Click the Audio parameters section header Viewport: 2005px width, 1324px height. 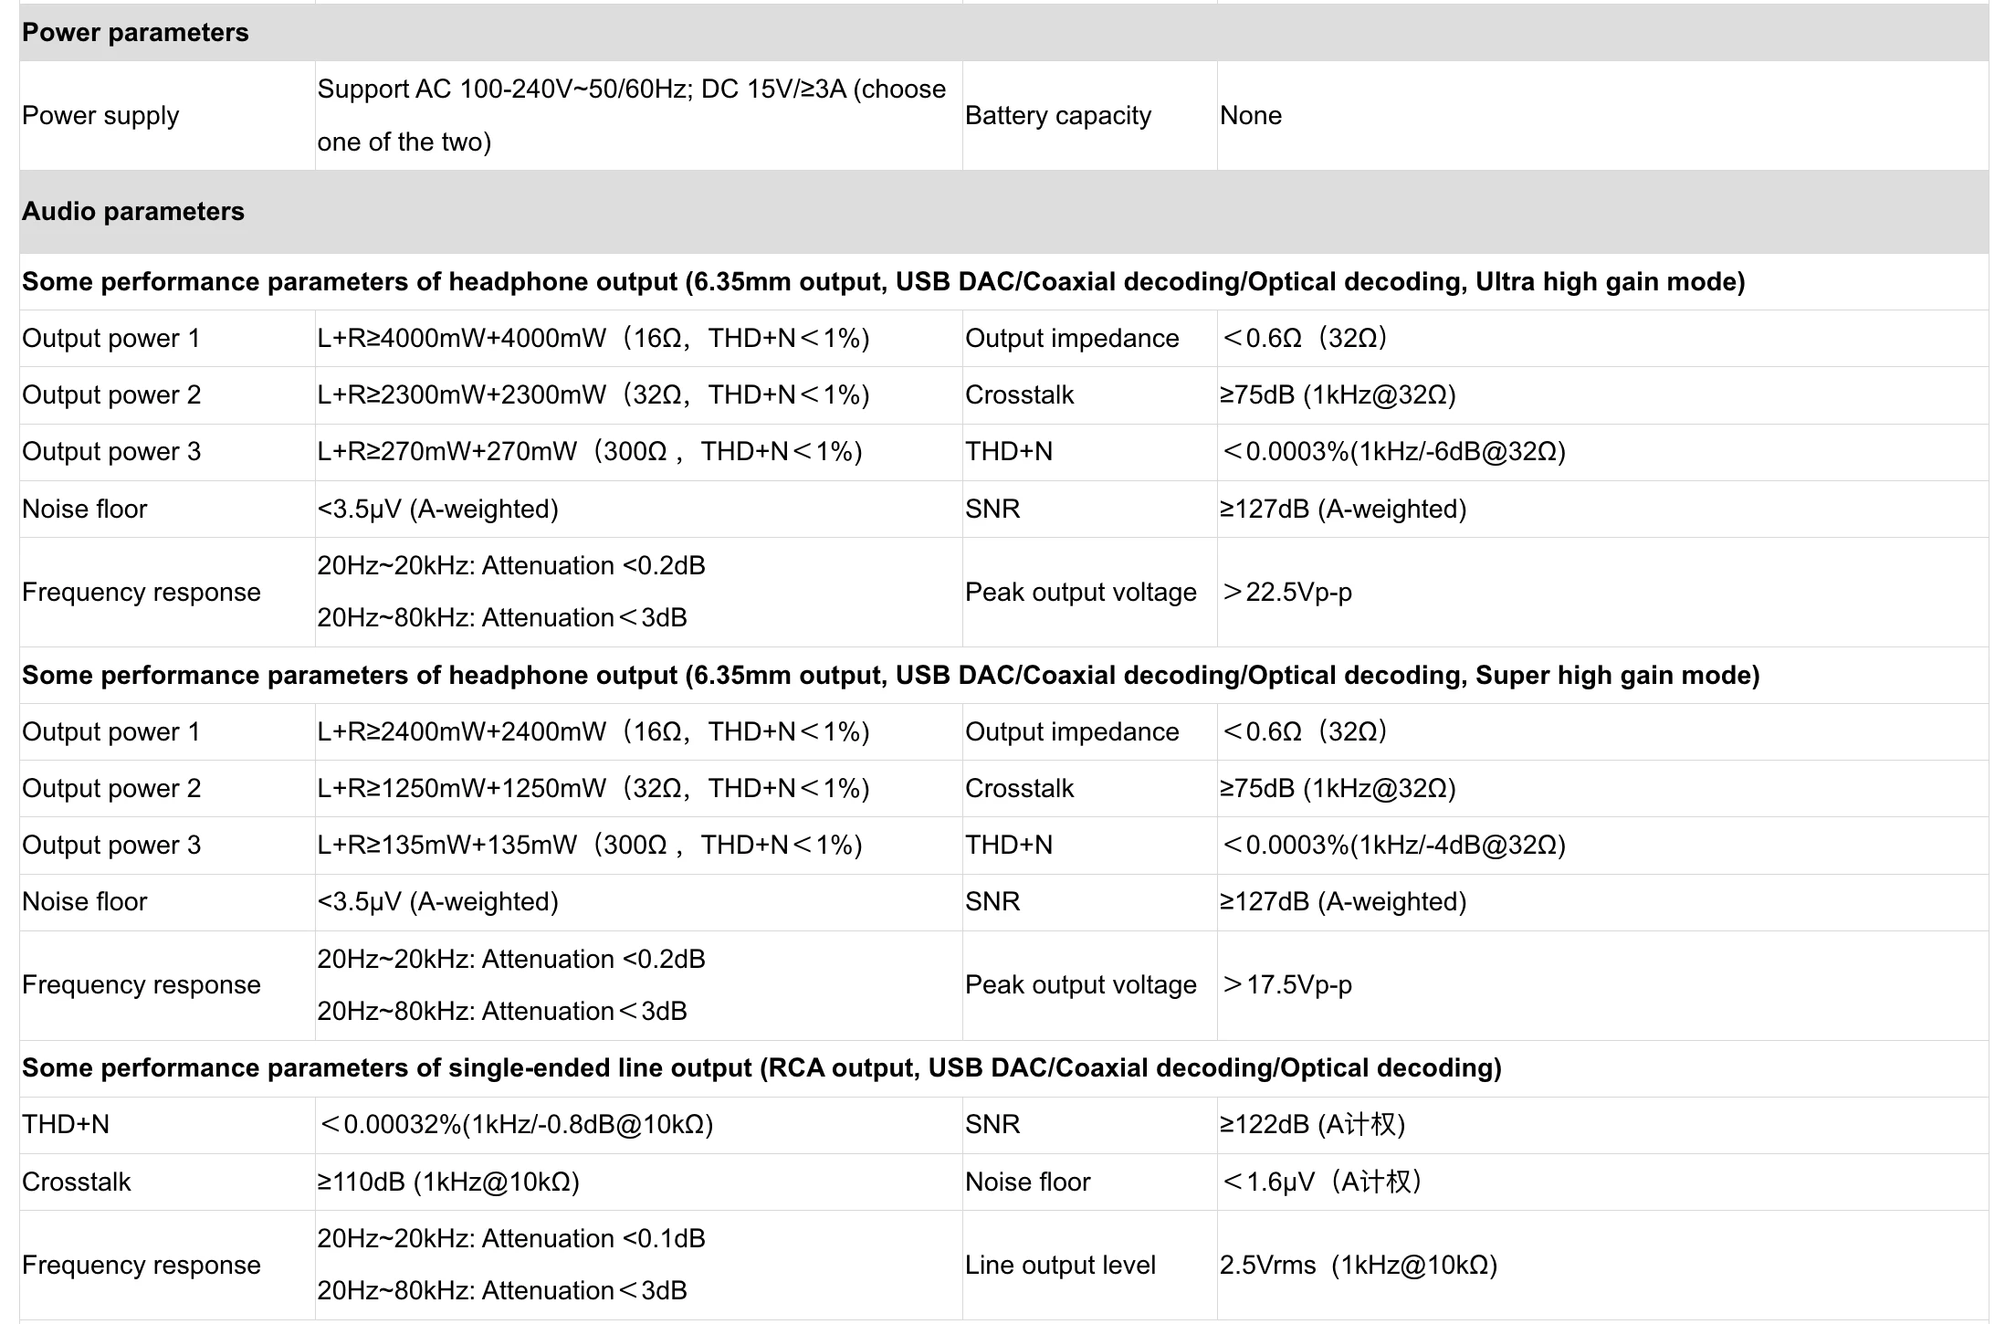(x=1003, y=212)
